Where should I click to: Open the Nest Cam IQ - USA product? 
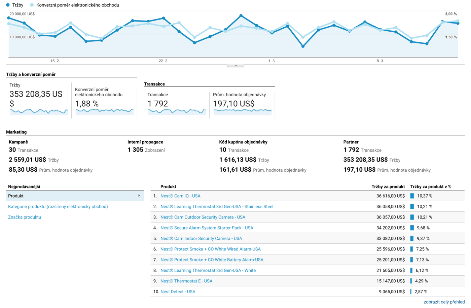coord(180,196)
